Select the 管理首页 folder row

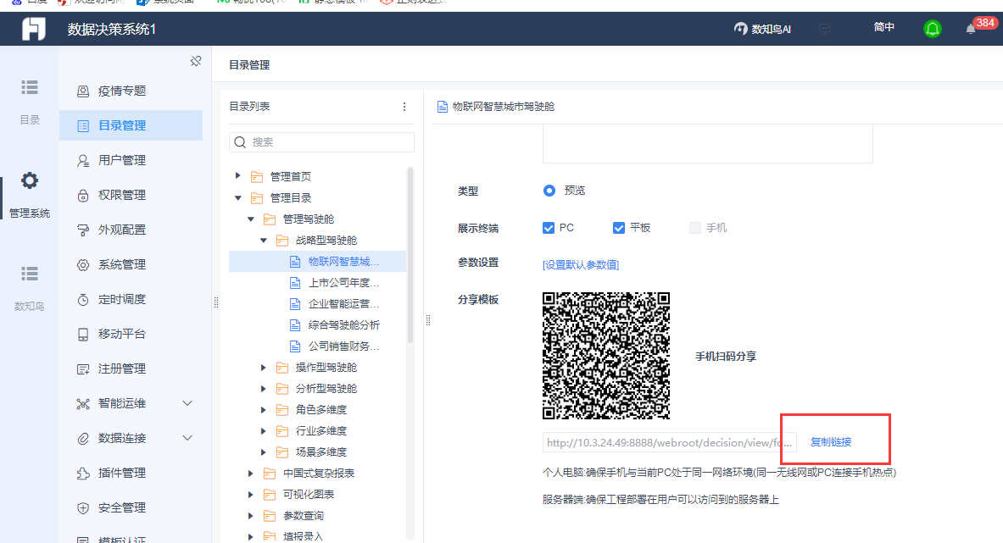point(317,176)
